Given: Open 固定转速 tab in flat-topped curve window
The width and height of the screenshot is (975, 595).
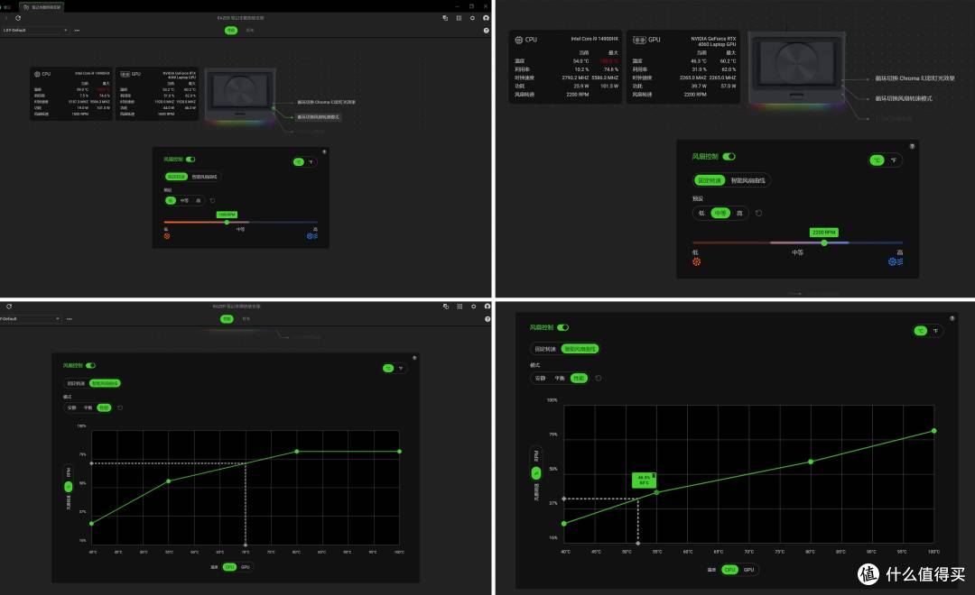Looking at the screenshot, I should (77, 383).
